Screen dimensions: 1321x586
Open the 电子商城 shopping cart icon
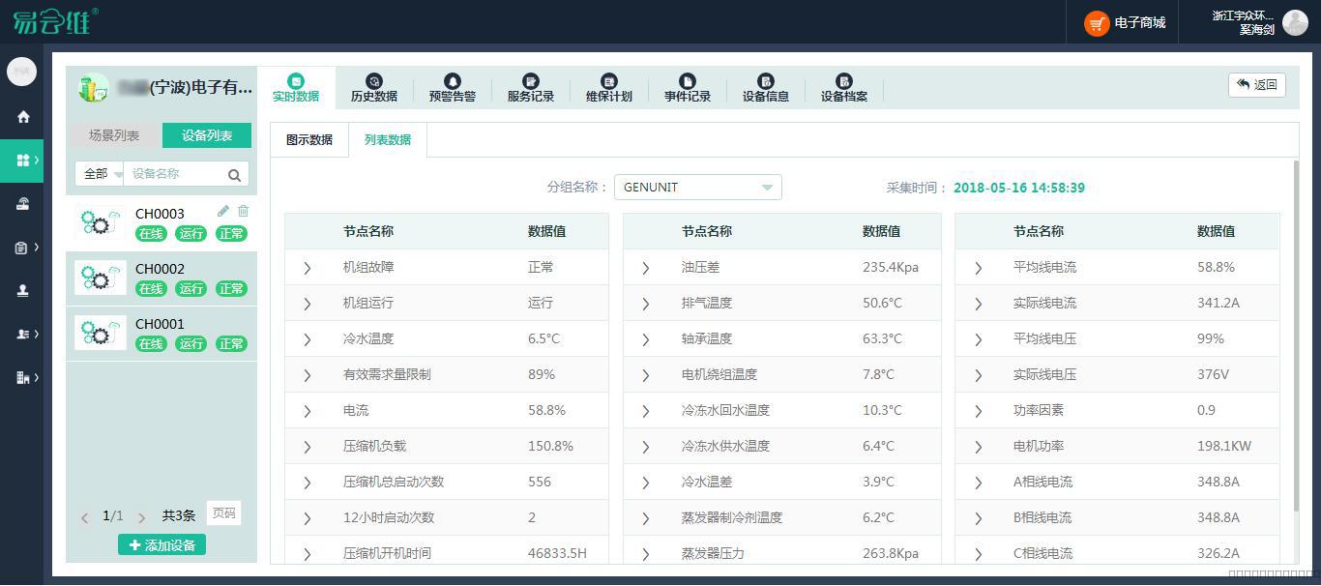click(x=1096, y=23)
